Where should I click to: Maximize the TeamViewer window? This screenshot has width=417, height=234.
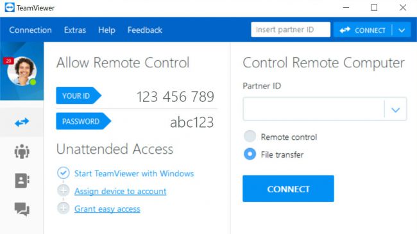tap(374, 8)
